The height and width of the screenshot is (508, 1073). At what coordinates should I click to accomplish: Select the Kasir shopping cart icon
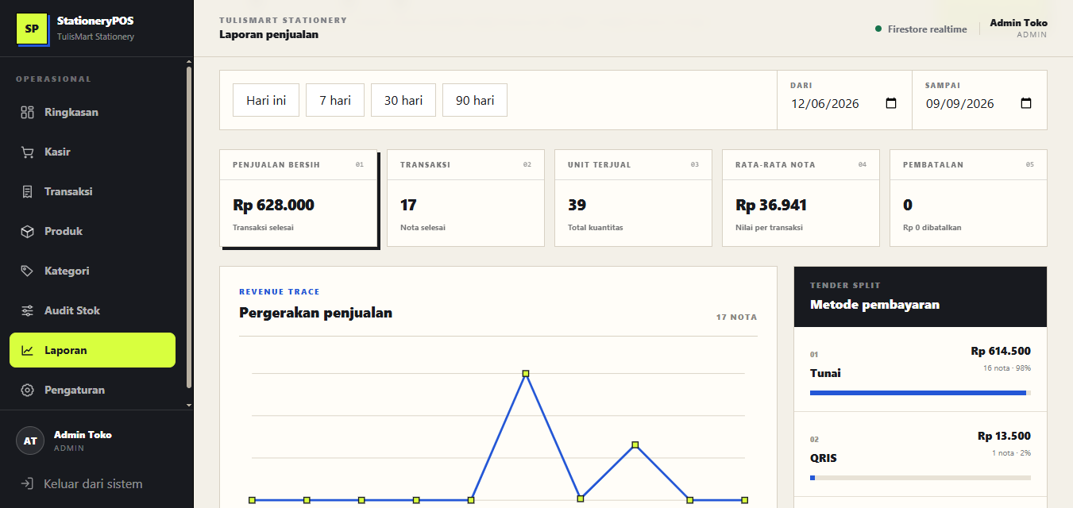tap(27, 152)
